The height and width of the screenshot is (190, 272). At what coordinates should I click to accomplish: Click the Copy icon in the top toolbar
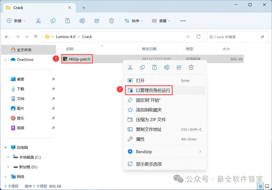click(53, 21)
